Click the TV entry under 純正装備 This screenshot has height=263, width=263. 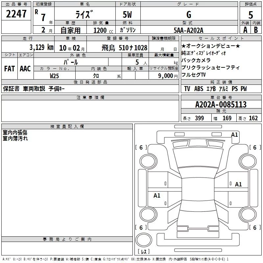[187, 88]
